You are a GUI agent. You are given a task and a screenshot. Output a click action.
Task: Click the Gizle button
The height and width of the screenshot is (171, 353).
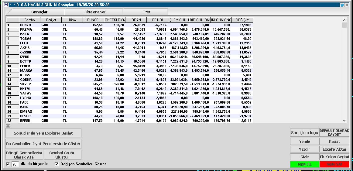[305, 157]
